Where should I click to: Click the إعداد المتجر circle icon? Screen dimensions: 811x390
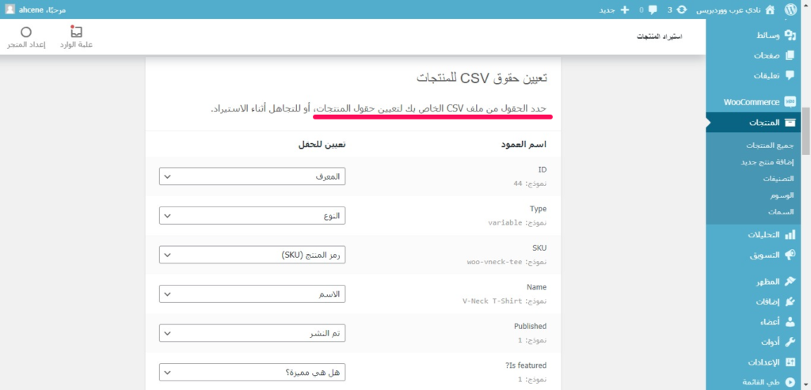point(26,32)
